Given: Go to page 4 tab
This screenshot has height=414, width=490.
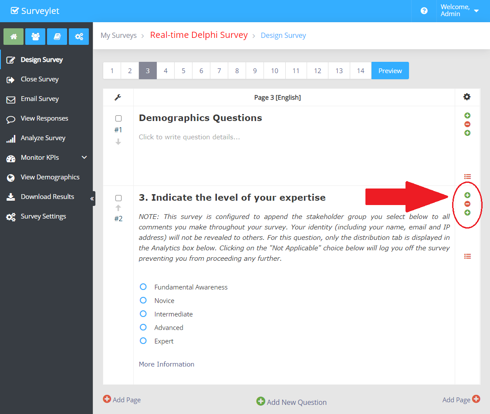Looking at the screenshot, I should point(166,71).
